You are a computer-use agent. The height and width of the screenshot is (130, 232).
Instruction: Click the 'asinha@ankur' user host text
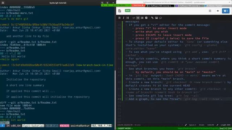(x=80, y=126)
